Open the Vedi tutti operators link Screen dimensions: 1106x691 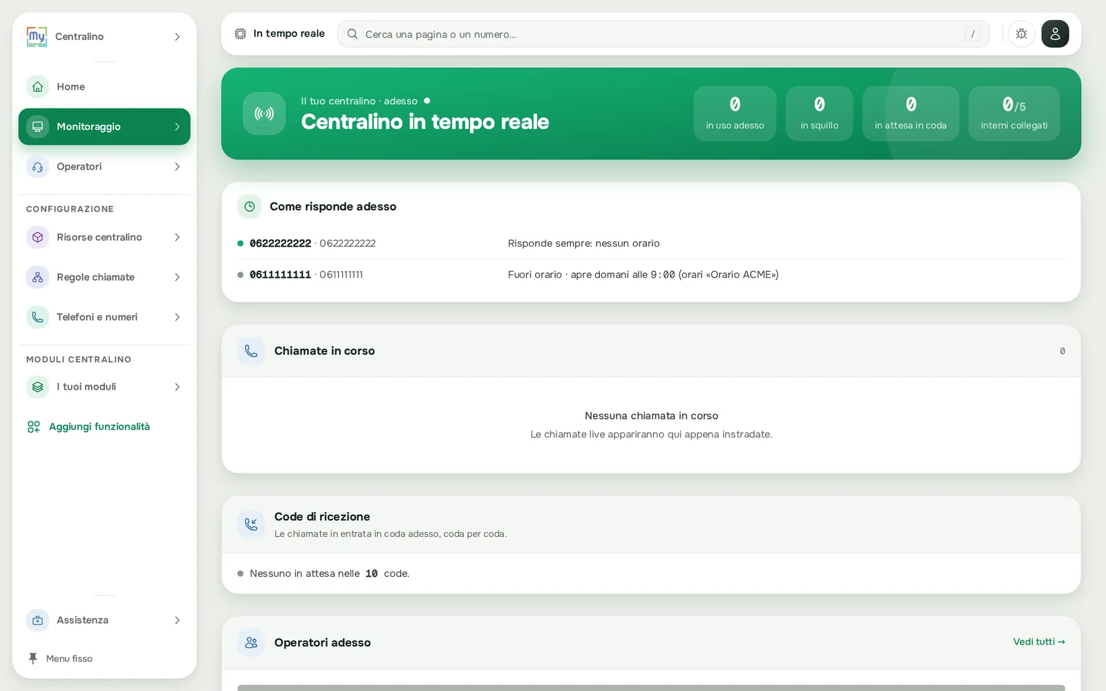coord(1039,642)
